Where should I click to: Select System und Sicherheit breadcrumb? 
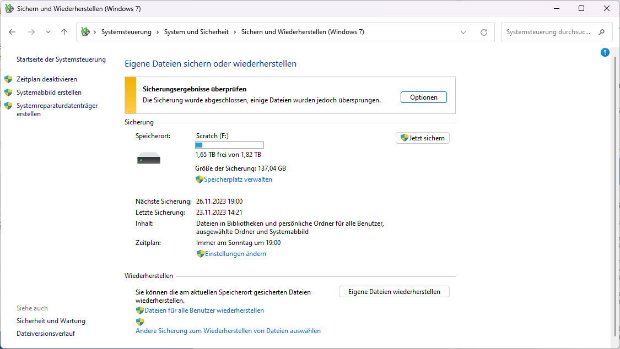pyautogui.click(x=196, y=32)
